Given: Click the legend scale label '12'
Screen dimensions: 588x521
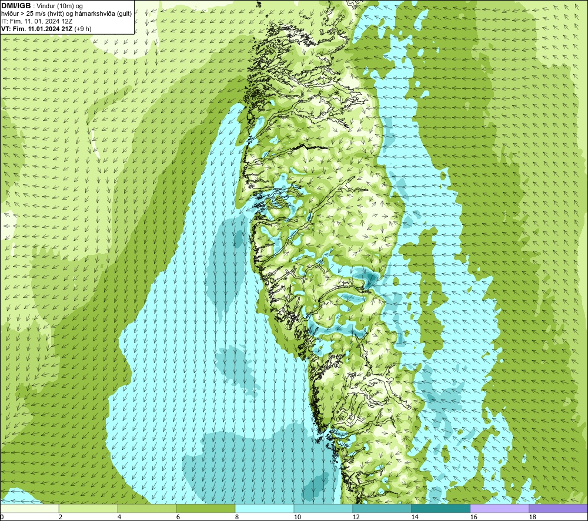Looking at the screenshot, I should pyautogui.click(x=356, y=517).
